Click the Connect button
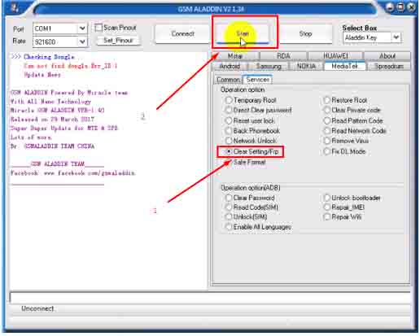Image resolution: width=420 pixels, height=336 pixels. point(182,34)
